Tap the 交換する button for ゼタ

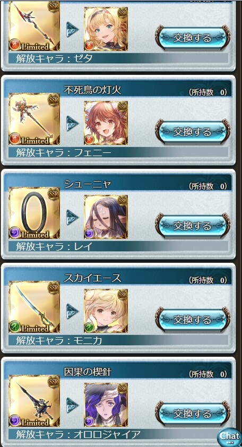193,37
